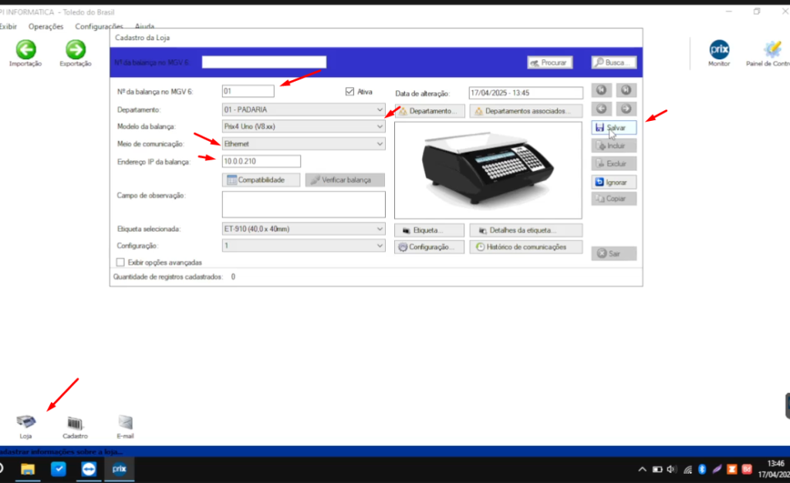Open the Prix Monitor icon
The width and height of the screenshot is (790, 483).
coord(719,50)
